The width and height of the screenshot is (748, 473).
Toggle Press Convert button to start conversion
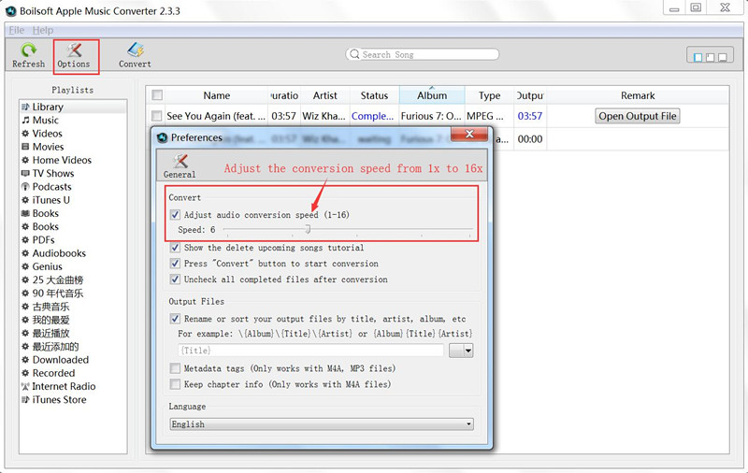pyautogui.click(x=175, y=264)
